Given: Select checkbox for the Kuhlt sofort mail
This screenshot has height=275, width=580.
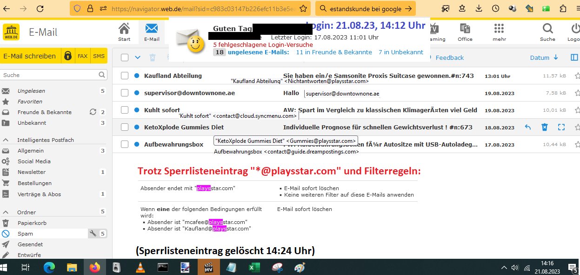Looking at the screenshot, I should (x=125, y=110).
